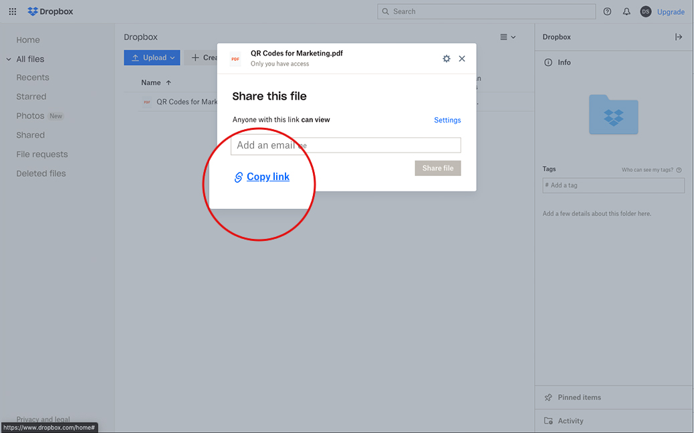Collapse the right details panel
Viewport: 694px width, 433px height.
pos(679,37)
